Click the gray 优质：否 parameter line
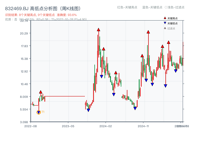 click(x=46, y=20)
